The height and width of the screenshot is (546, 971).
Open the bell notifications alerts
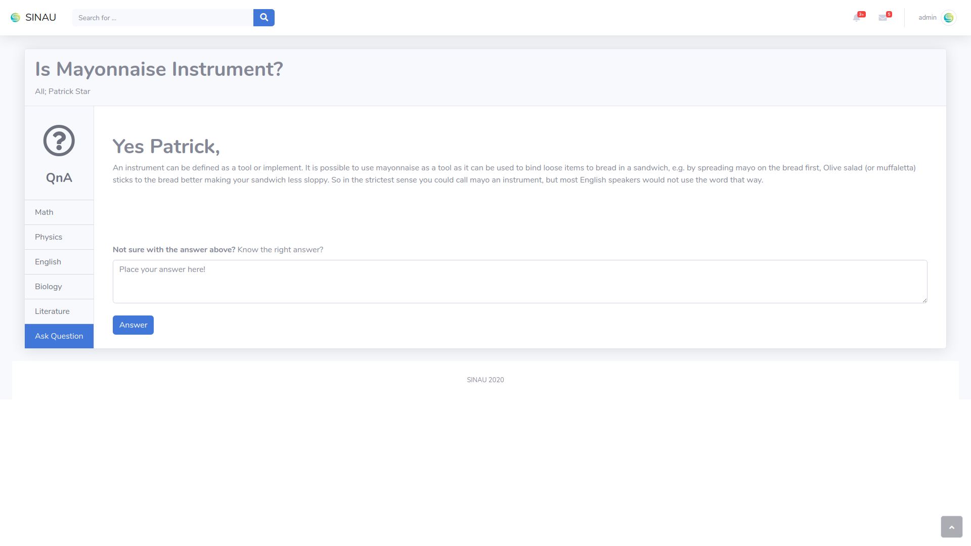pos(857,18)
